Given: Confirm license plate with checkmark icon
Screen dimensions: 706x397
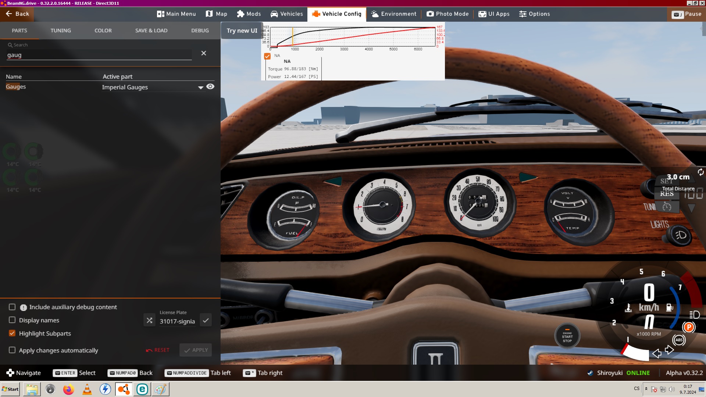Looking at the screenshot, I should coord(206,321).
